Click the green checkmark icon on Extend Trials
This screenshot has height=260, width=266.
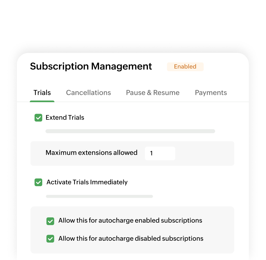[38, 117]
